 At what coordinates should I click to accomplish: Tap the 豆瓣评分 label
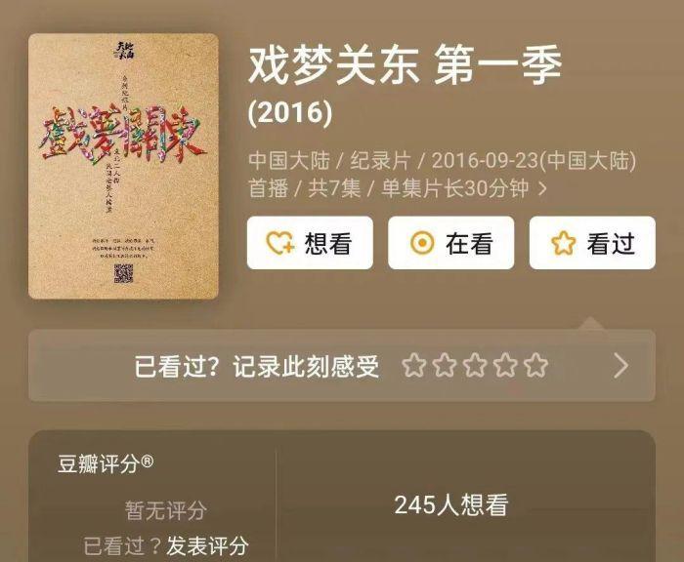pos(106,463)
